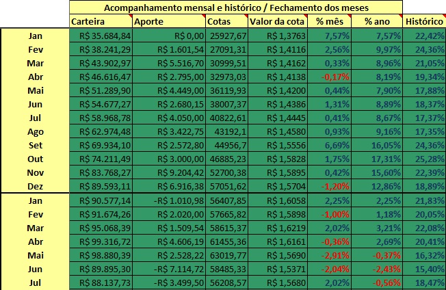This screenshot has width=446, height=290.
Task: Click carteira value R$ 43.902,97
Action: (x=101, y=63)
